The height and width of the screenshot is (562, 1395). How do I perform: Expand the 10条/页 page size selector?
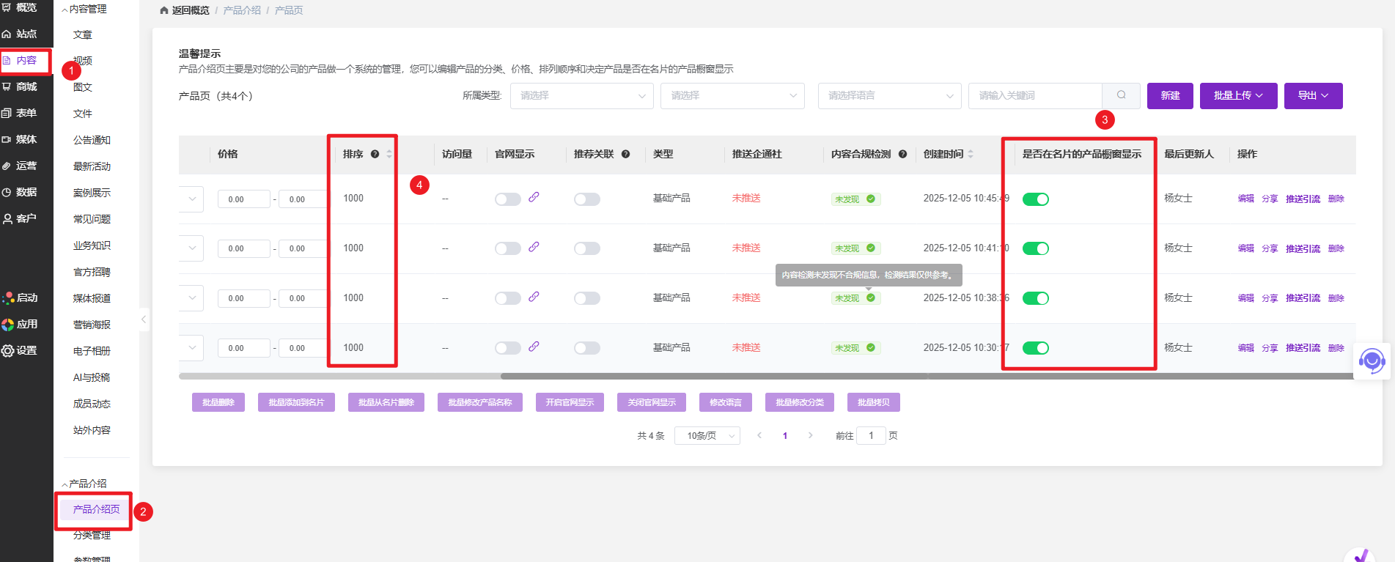(x=707, y=436)
